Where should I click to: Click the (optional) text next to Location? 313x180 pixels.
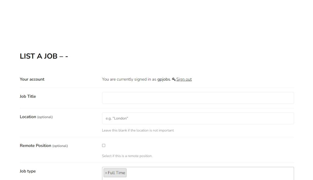click(45, 117)
